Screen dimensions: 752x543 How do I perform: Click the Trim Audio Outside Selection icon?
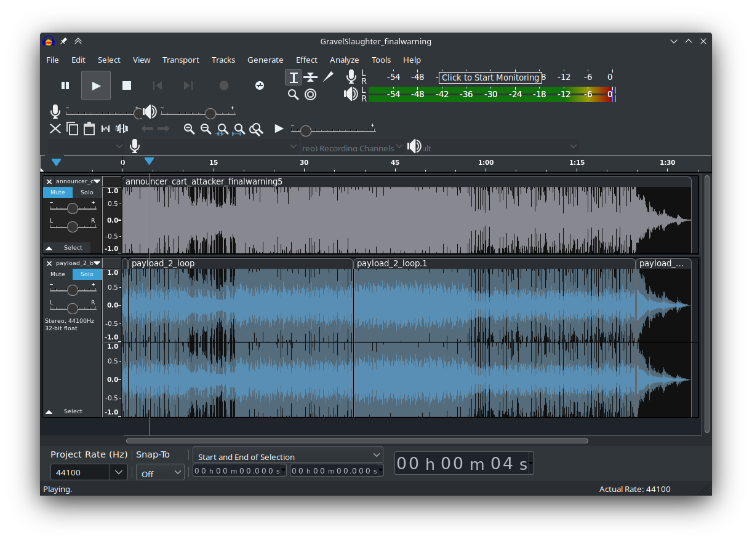(105, 129)
